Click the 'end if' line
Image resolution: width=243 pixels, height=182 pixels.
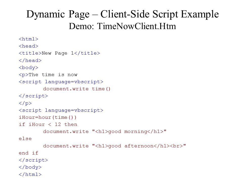point(29,153)
